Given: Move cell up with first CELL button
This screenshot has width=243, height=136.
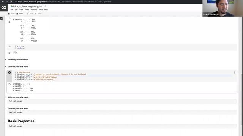Looking at the screenshot, I should (30, 14).
